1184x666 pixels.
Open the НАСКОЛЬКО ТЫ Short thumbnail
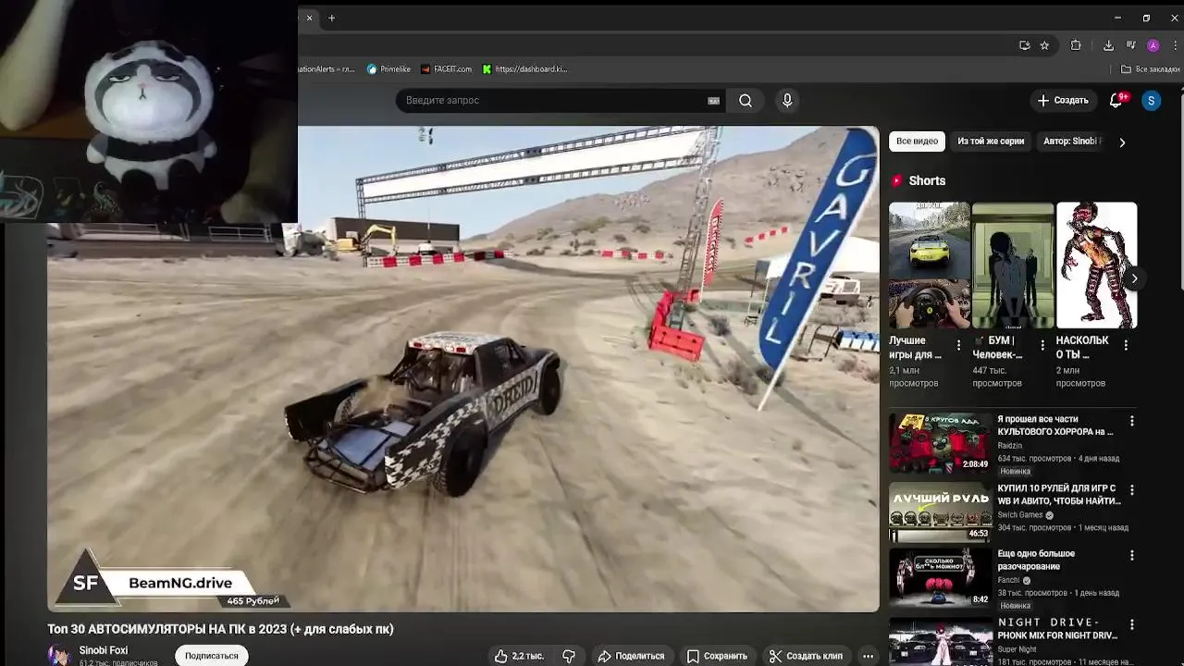point(1096,265)
